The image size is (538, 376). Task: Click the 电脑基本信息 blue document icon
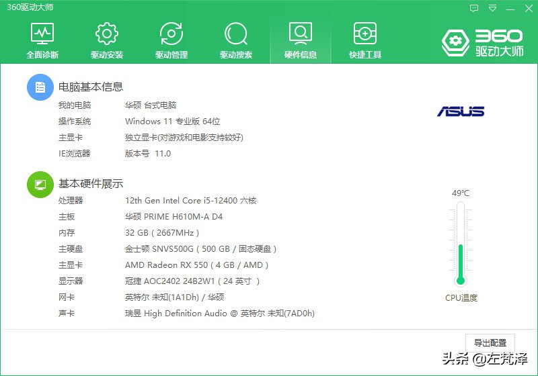click(40, 87)
